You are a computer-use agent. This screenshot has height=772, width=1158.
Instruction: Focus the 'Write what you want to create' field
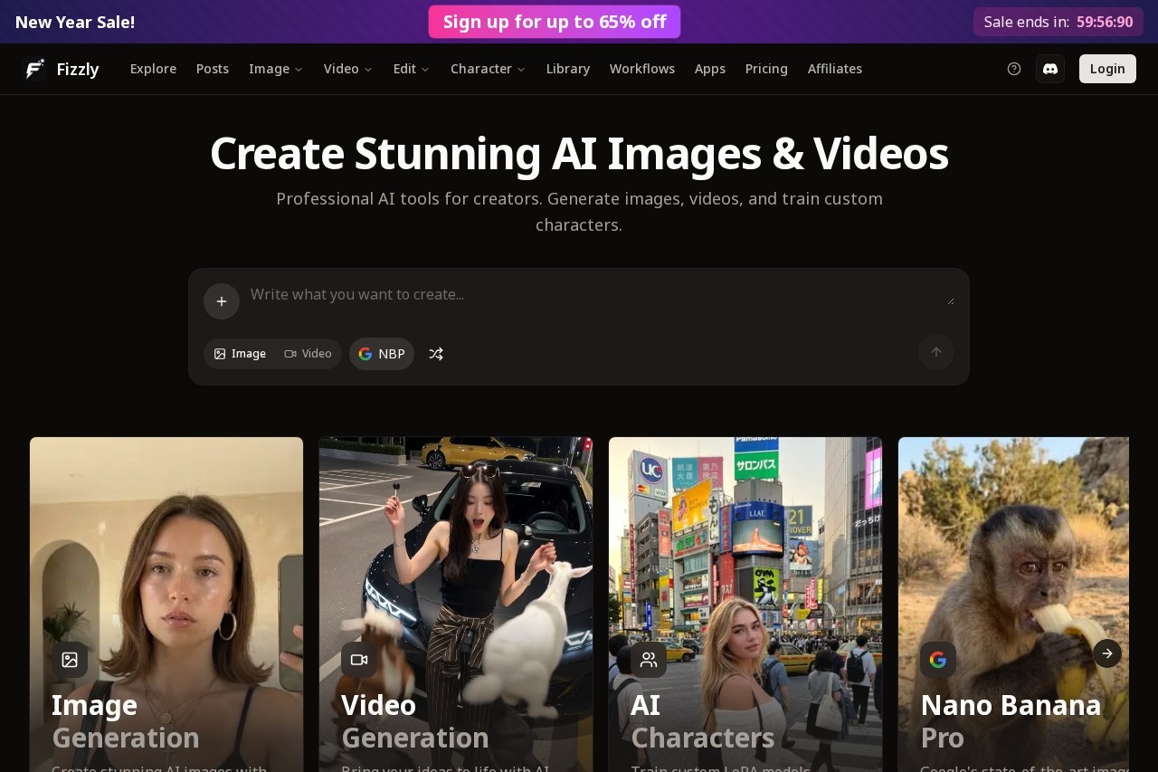(x=597, y=295)
